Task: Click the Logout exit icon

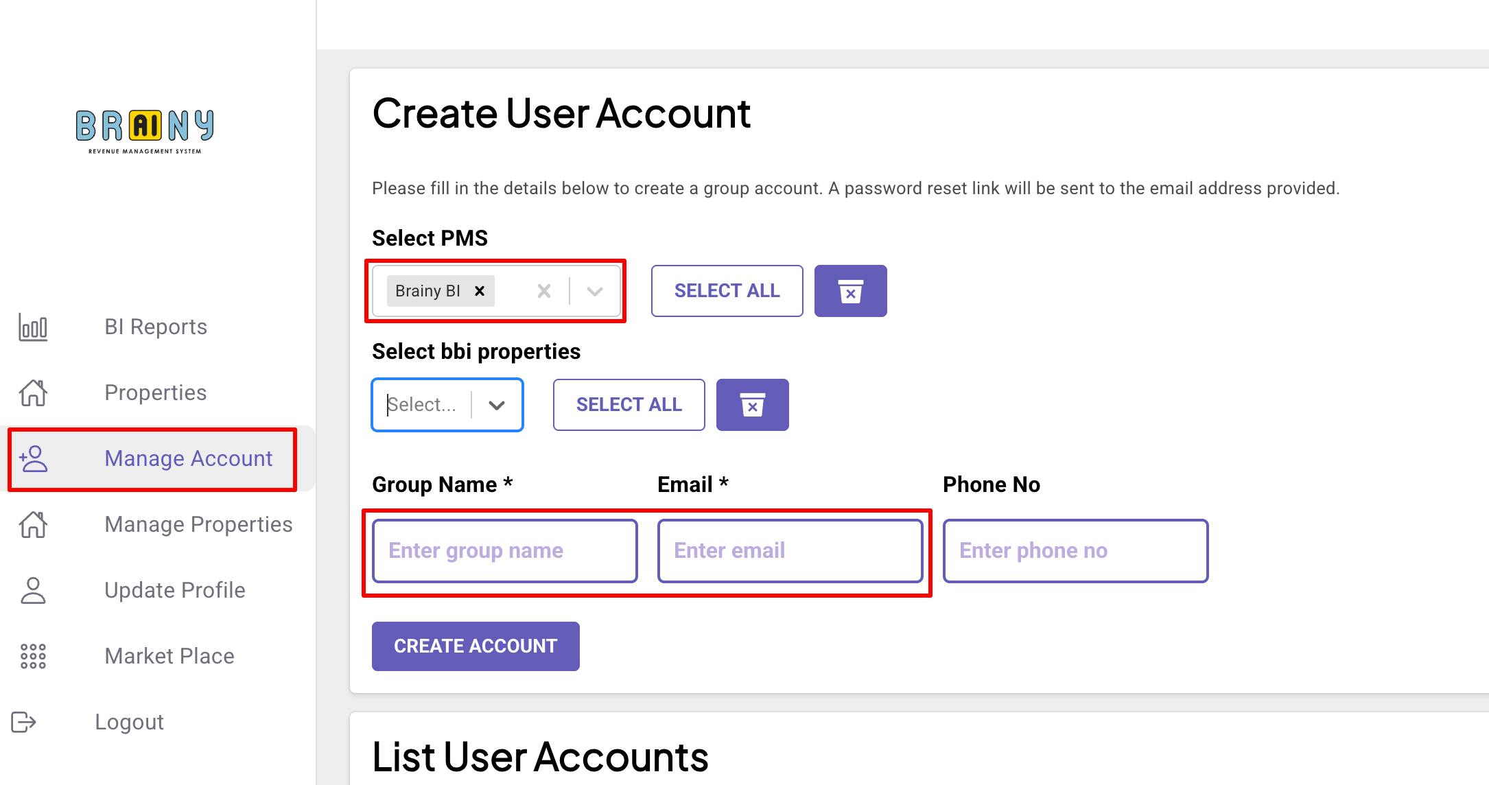Action: 23,722
